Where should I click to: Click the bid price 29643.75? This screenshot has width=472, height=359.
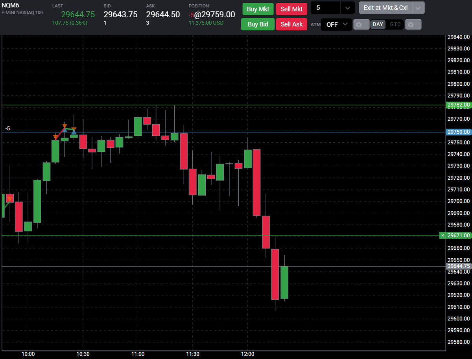120,15
